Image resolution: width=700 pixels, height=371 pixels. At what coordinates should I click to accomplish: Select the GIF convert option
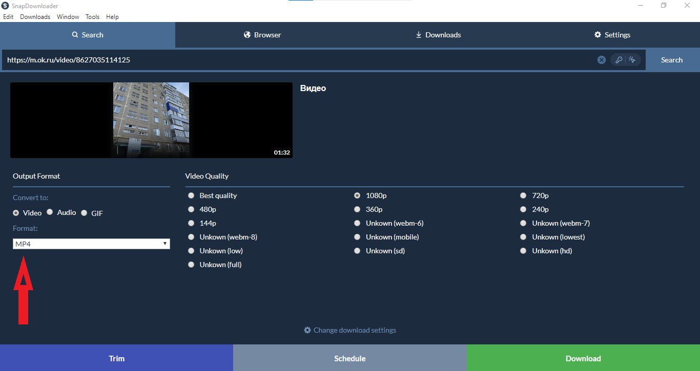[x=84, y=212]
